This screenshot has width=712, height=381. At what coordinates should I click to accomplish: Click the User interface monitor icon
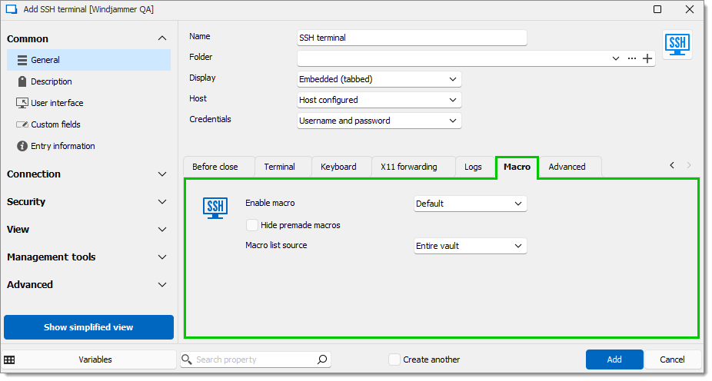(22, 103)
